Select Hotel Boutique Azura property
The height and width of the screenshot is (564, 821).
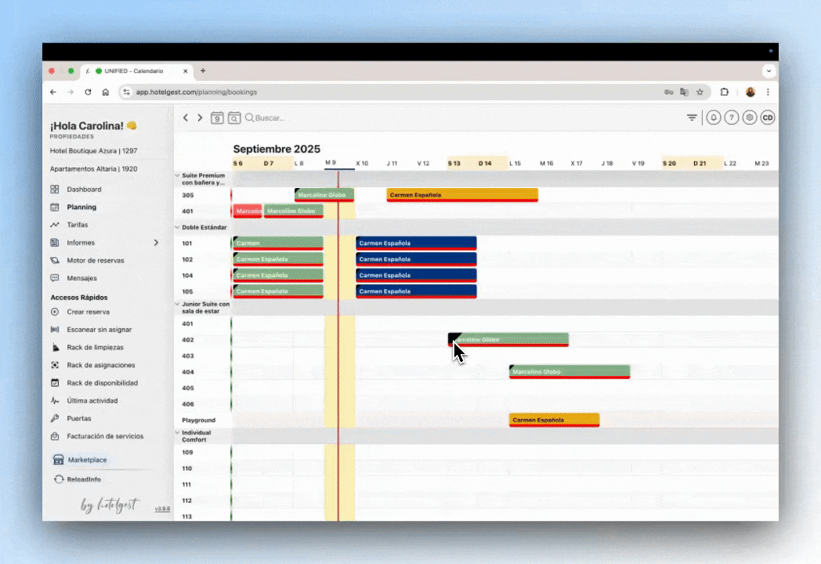(93, 151)
